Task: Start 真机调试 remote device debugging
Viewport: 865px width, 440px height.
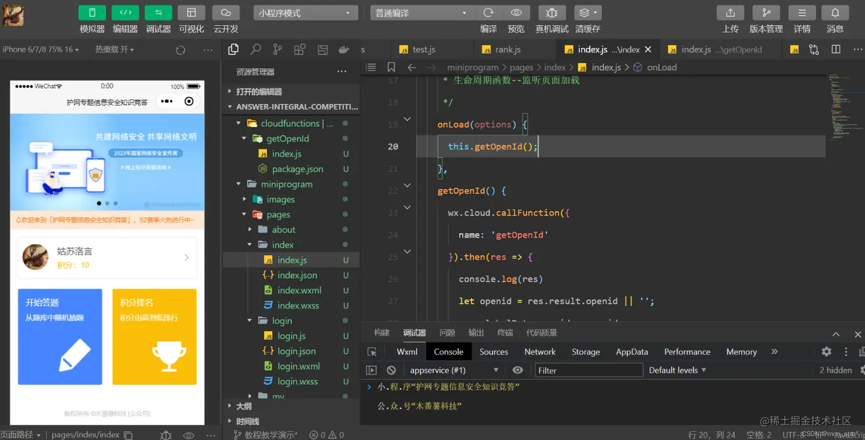Action: 552,13
